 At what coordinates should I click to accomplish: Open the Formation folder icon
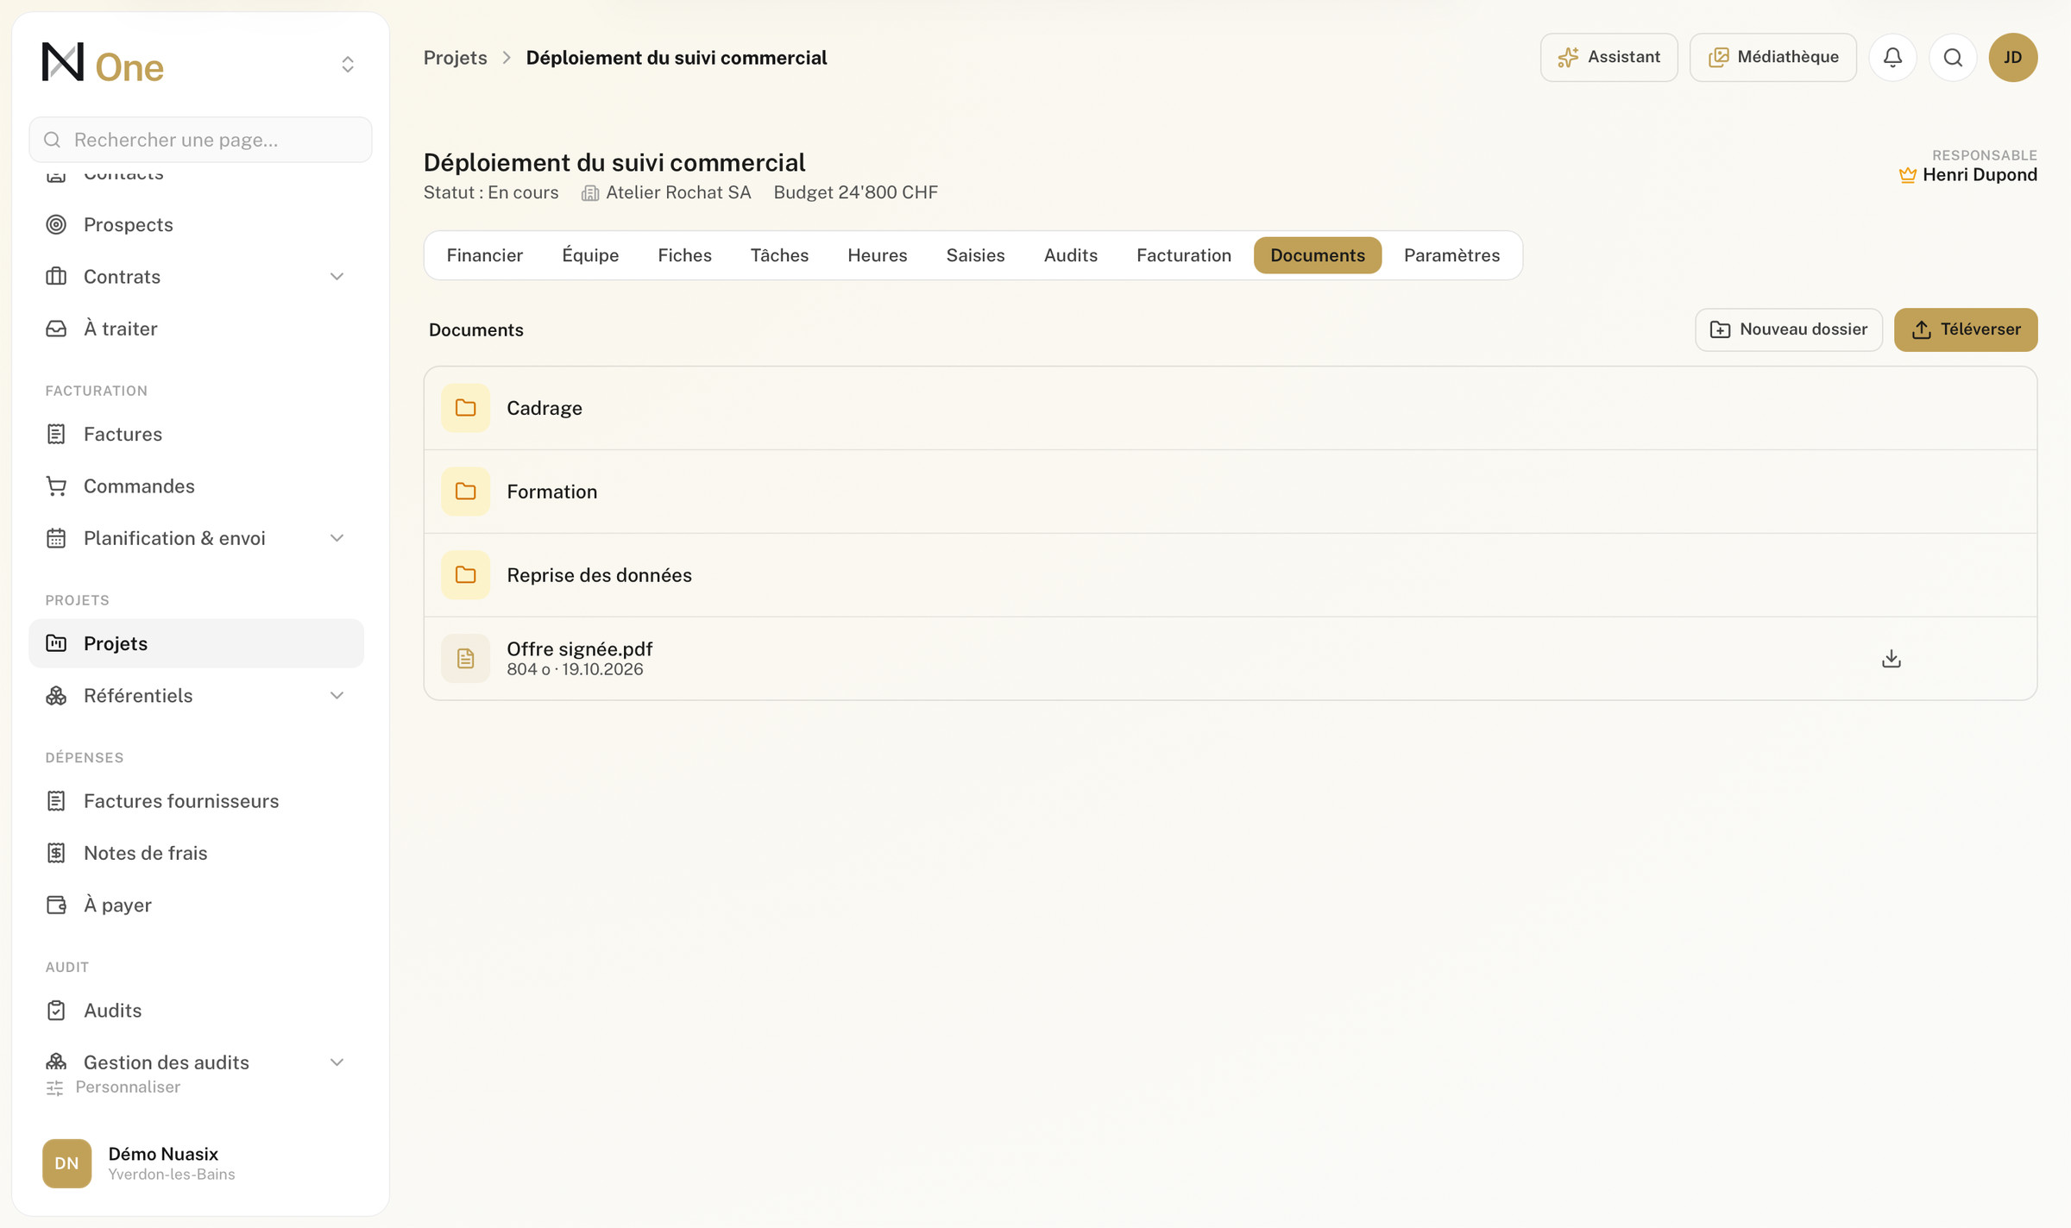[465, 492]
